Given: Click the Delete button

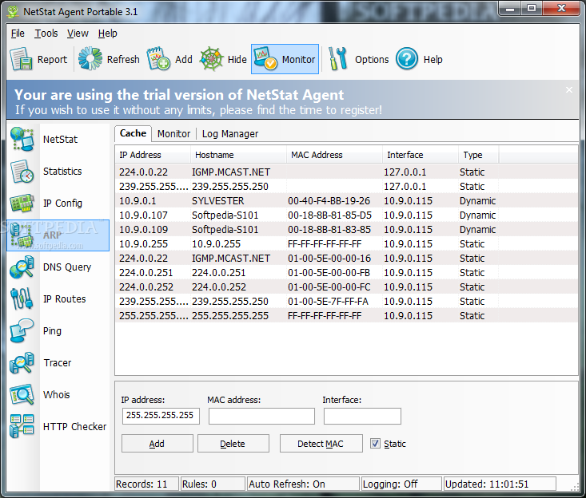Looking at the screenshot, I should [233, 444].
